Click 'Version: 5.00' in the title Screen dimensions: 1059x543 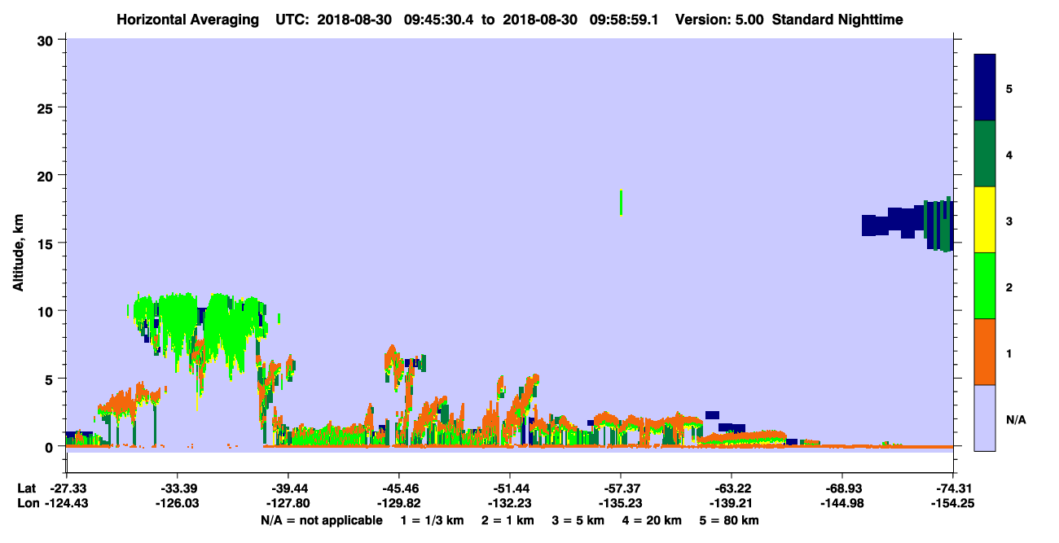[719, 20]
